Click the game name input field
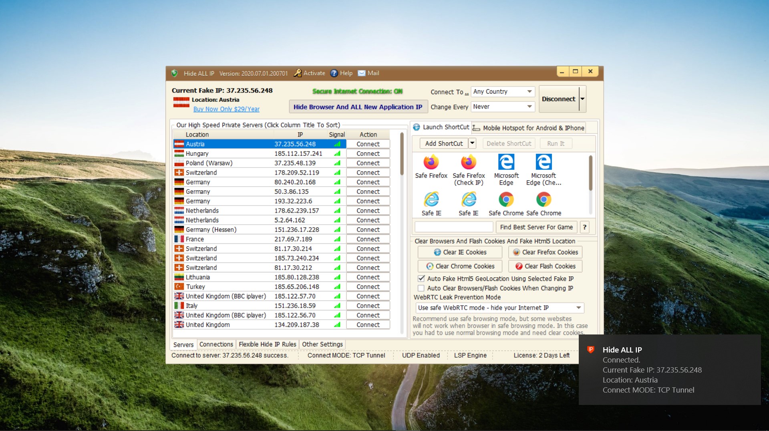Screen dimensions: 769x431 pos(454,227)
